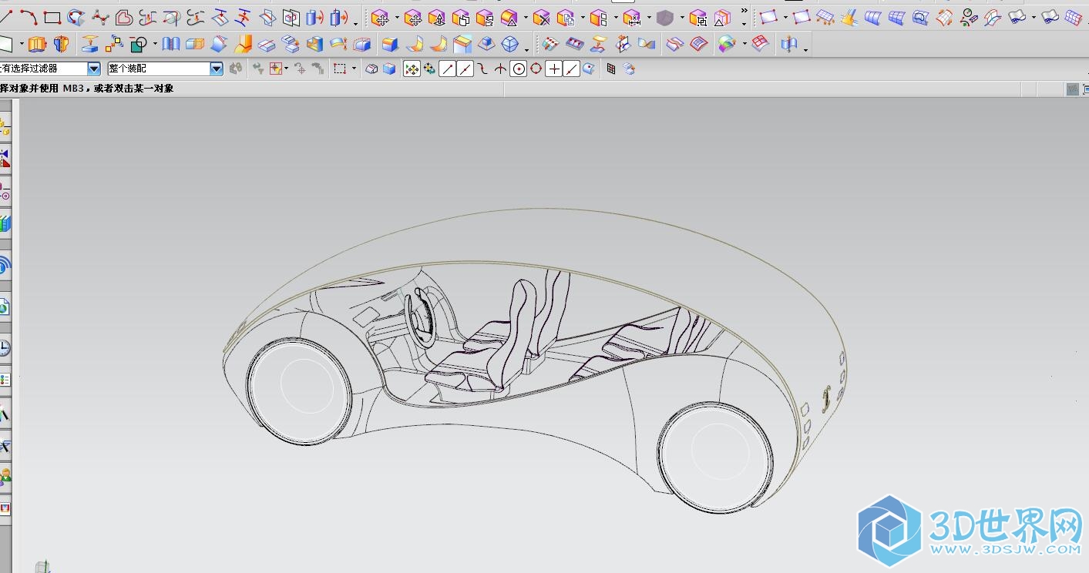Click the shaded blue cube display icon
1089x573 pixels.
389,69
